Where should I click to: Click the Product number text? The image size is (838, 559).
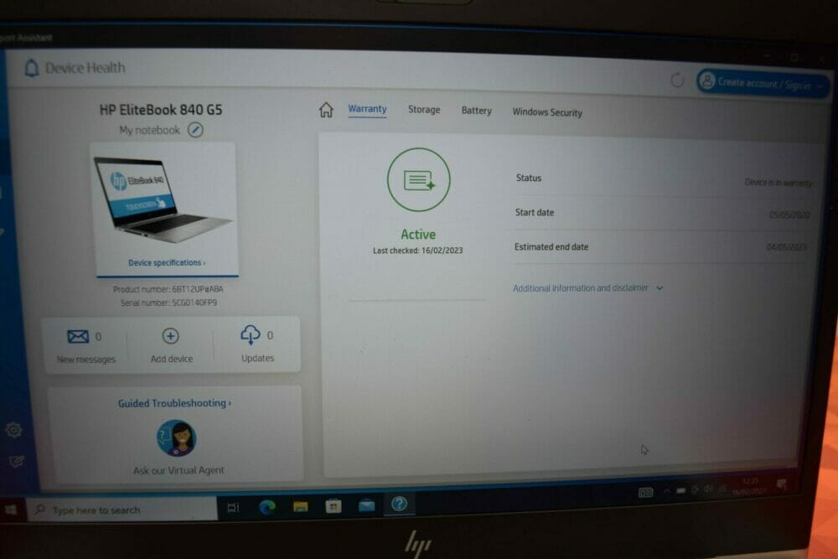click(168, 289)
